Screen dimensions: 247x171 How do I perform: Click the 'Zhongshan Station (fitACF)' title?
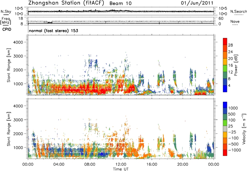point(66,3)
